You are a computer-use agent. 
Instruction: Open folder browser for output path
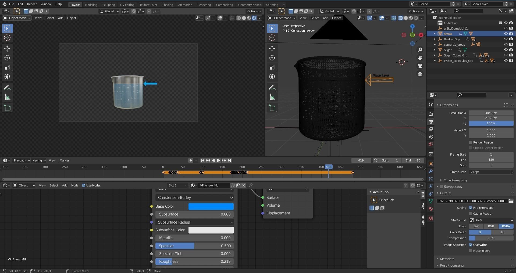pyautogui.click(x=511, y=201)
